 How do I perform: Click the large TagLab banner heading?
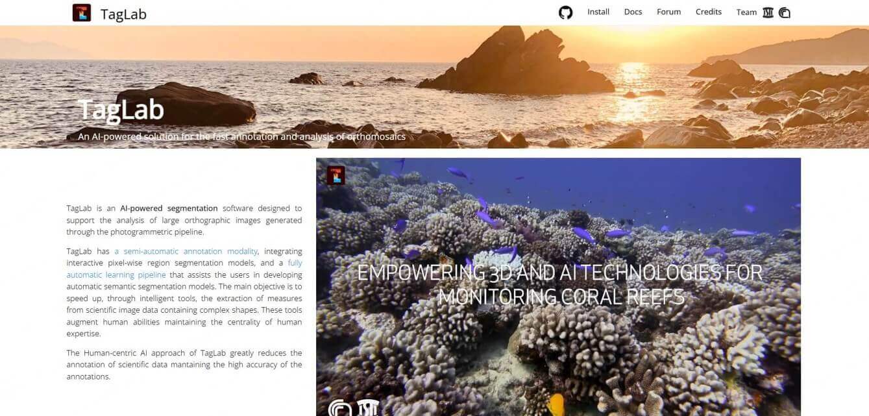tap(121, 110)
